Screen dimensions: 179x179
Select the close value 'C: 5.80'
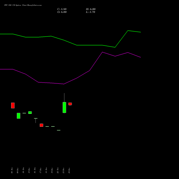click(x=62, y=9)
